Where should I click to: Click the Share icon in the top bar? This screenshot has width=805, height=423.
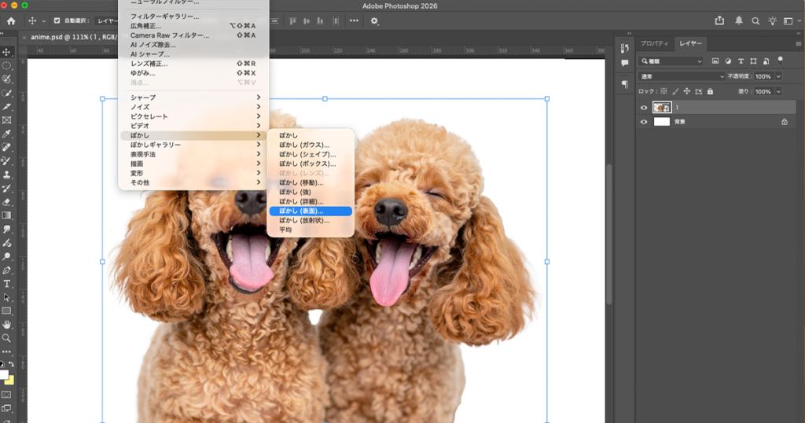point(719,21)
